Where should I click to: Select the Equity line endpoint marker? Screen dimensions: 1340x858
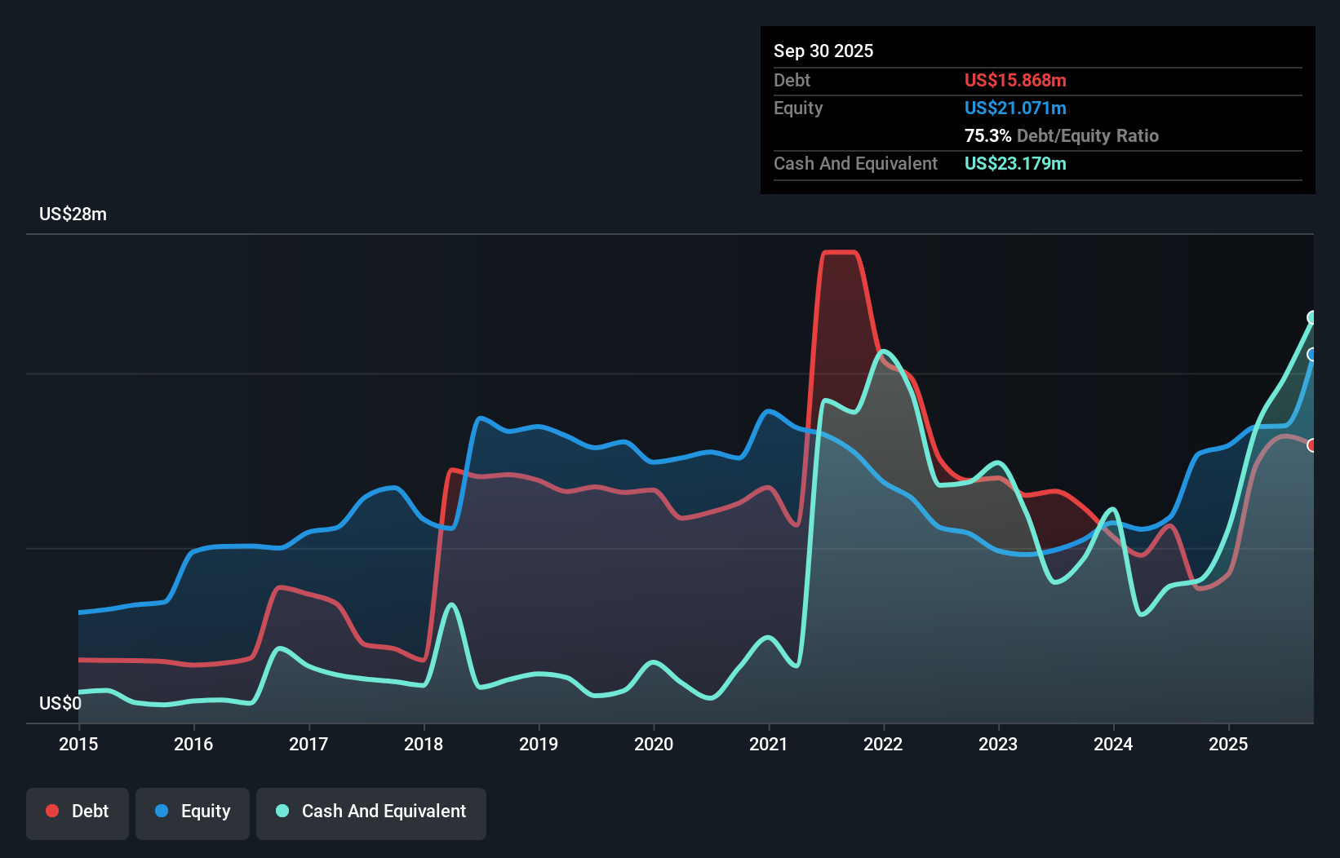point(1313,354)
